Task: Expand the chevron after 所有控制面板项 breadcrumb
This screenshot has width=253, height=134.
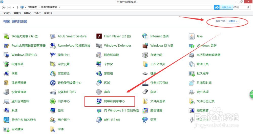Action: tap(59, 7)
